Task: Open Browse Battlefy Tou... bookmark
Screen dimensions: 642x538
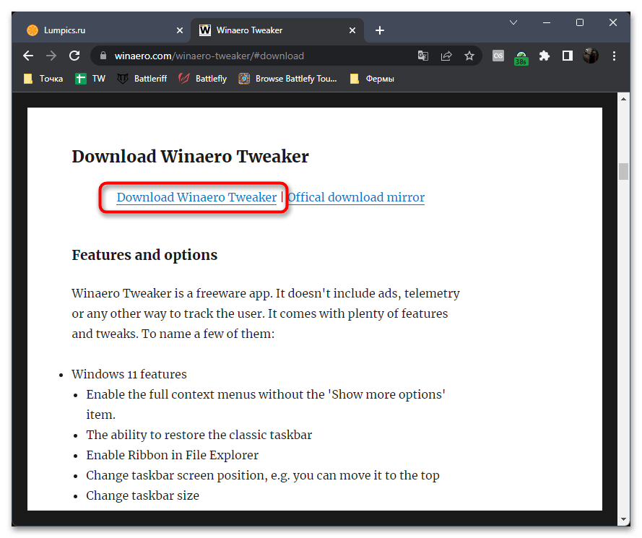Action: click(x=288, y=79)
